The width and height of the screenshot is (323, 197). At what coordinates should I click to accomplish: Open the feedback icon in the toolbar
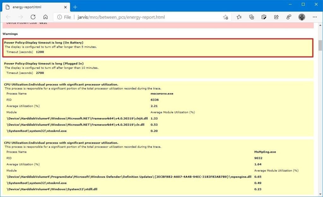(x=289, y=17)
